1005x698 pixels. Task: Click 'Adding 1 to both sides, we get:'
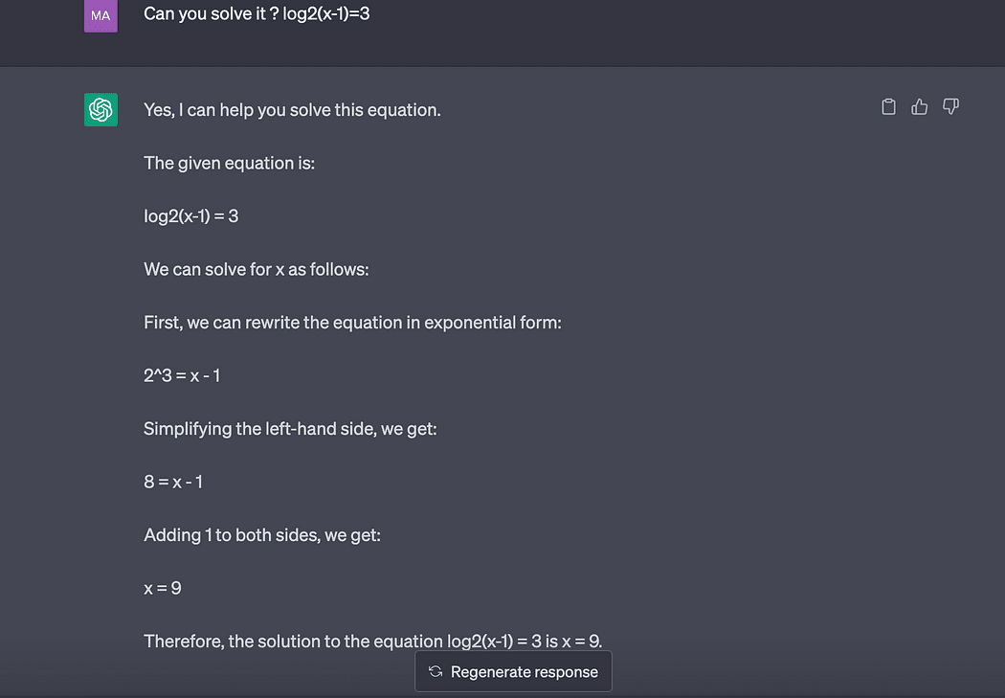(x=262, y=535)
